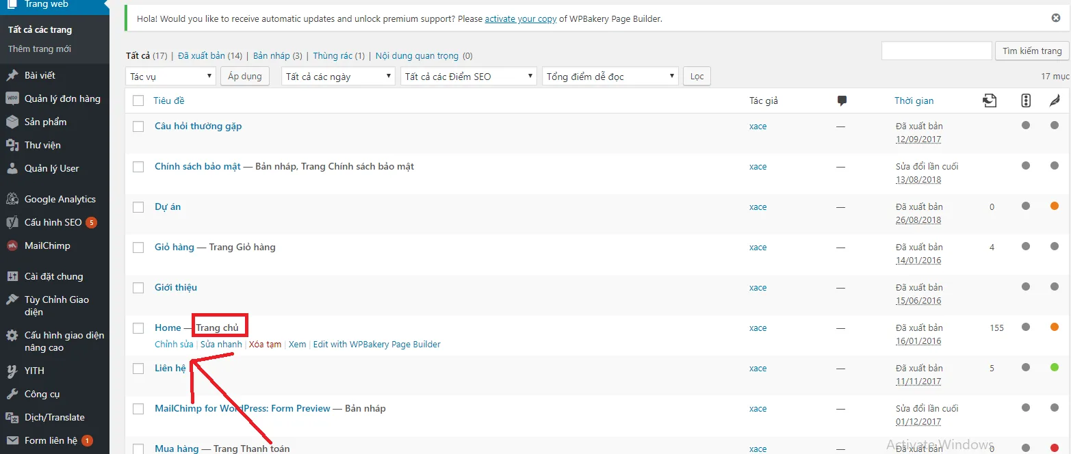Viewport: 1071px width, 454px height.
Task: Open the WooCommerce Quản lý đơn hàng icon
Action: pos(12,98)
